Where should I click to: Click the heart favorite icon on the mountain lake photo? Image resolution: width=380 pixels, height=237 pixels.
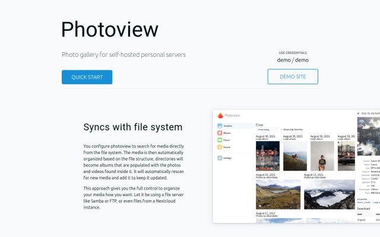click(x=260, y=206)
